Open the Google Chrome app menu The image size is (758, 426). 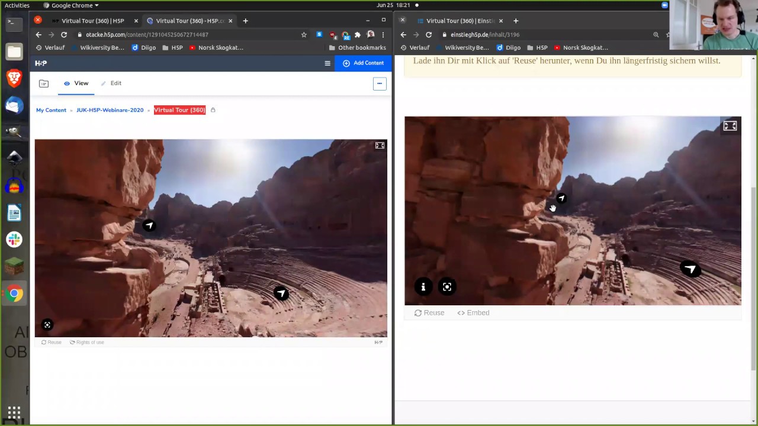71,5
